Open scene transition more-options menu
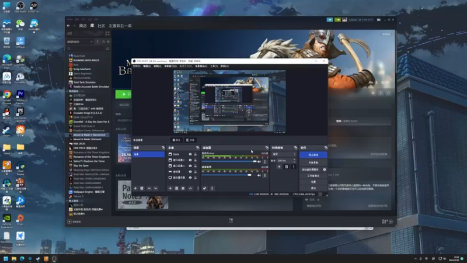This screenshot has height=263, width=467. pyautogui.click(x=294, y=167)
